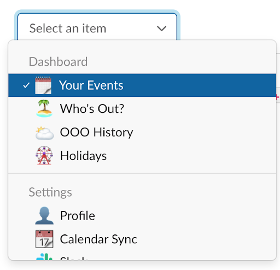The width and height of the screenshot is (280, 270).
Task: Choose the Calendar Sync option
Action: [142, 239]
